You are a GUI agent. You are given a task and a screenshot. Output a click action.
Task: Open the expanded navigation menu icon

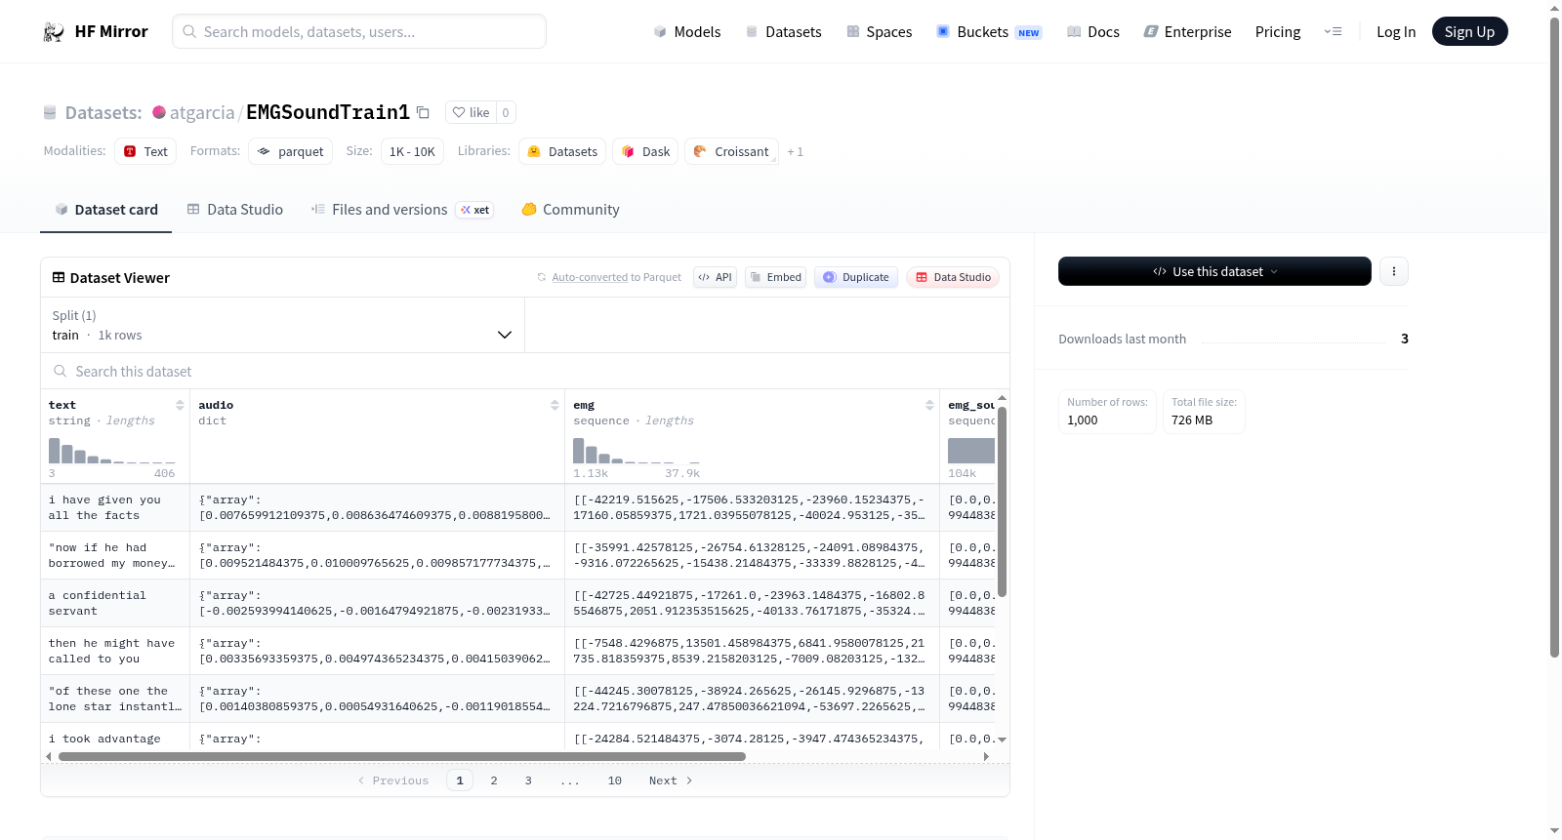(1333, 32)
